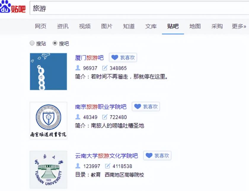Click the member count icon for 厦门旅游吧
The width and height of the screenshot is (249, 191).
click(78, 68)
